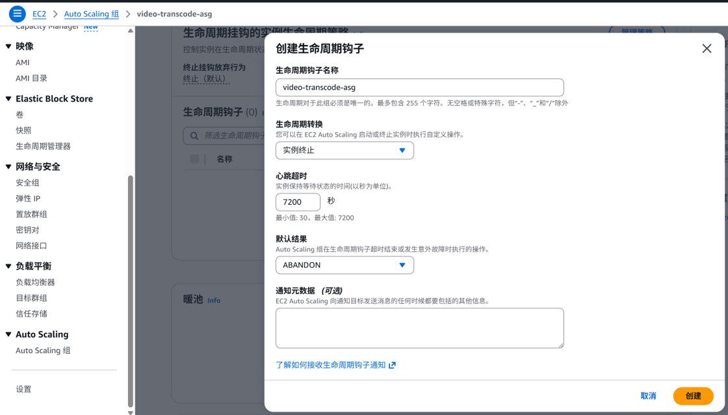Open 密钥对 in the sidebar

pos(27,230)
